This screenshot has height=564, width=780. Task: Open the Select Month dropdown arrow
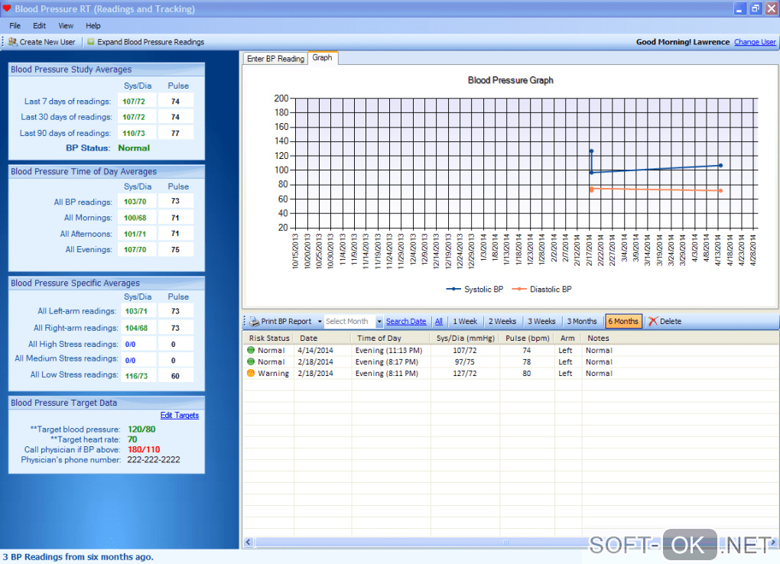(x=379, y=322)
